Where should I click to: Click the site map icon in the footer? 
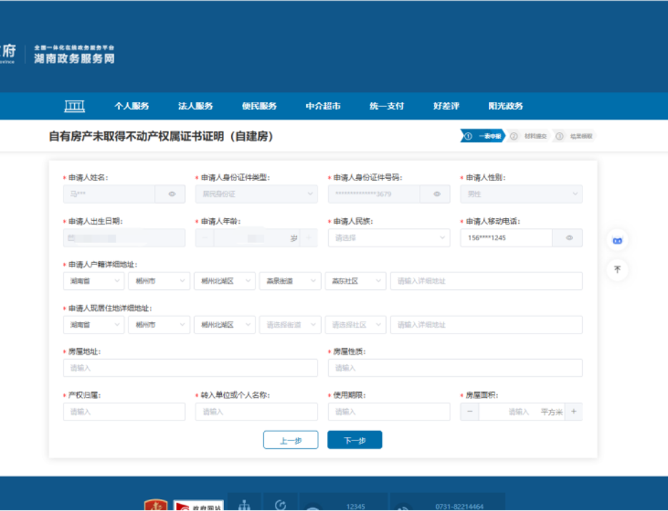[x=243, y=505]
